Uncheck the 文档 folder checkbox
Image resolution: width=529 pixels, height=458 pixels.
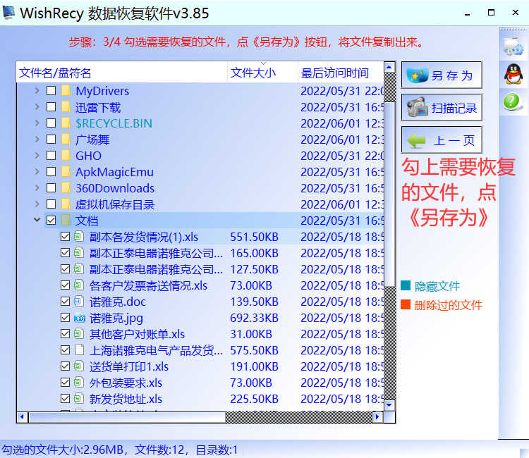click(x=51, y=220)
